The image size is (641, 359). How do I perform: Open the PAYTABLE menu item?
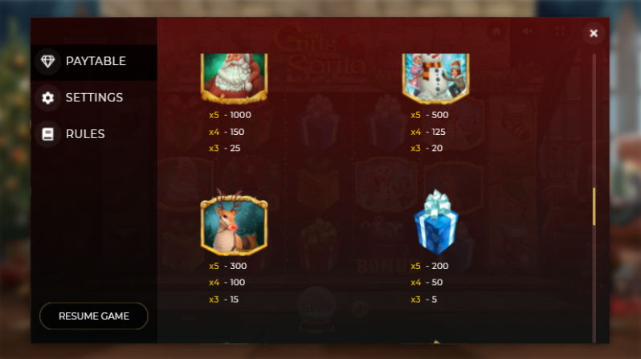tap(94, 61)
